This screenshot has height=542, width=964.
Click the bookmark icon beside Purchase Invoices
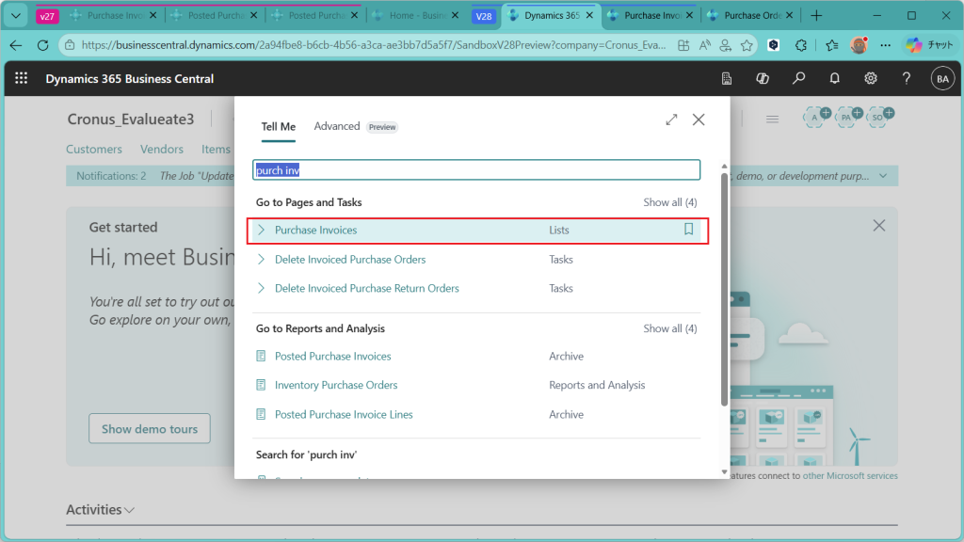click(688, 230)
